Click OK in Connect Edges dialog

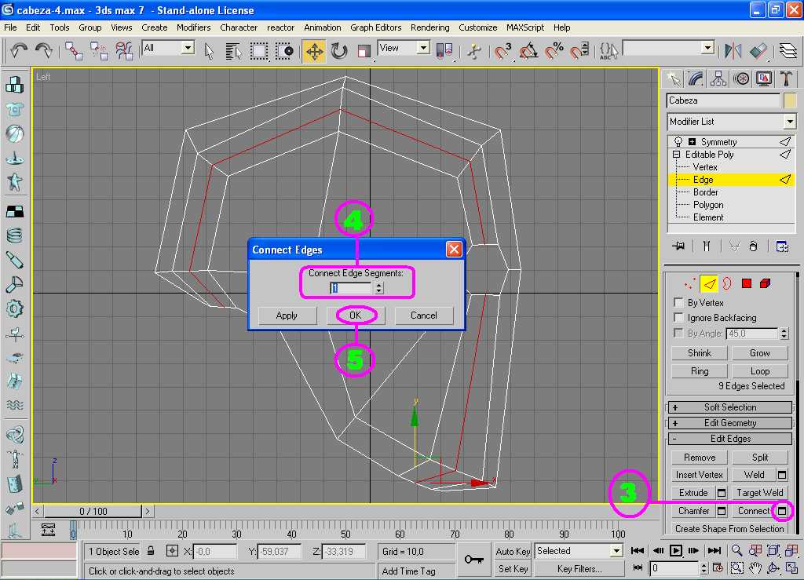click(356, 316)
